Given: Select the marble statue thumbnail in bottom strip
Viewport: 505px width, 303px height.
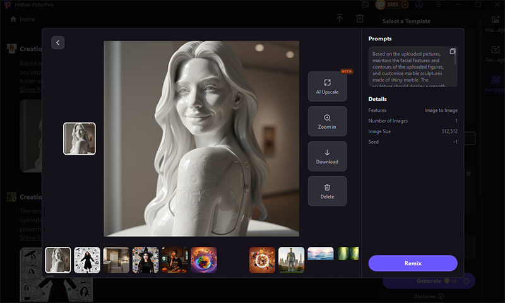Looking at the screenshot, I should pyautogui.click(x=58, y=260).
